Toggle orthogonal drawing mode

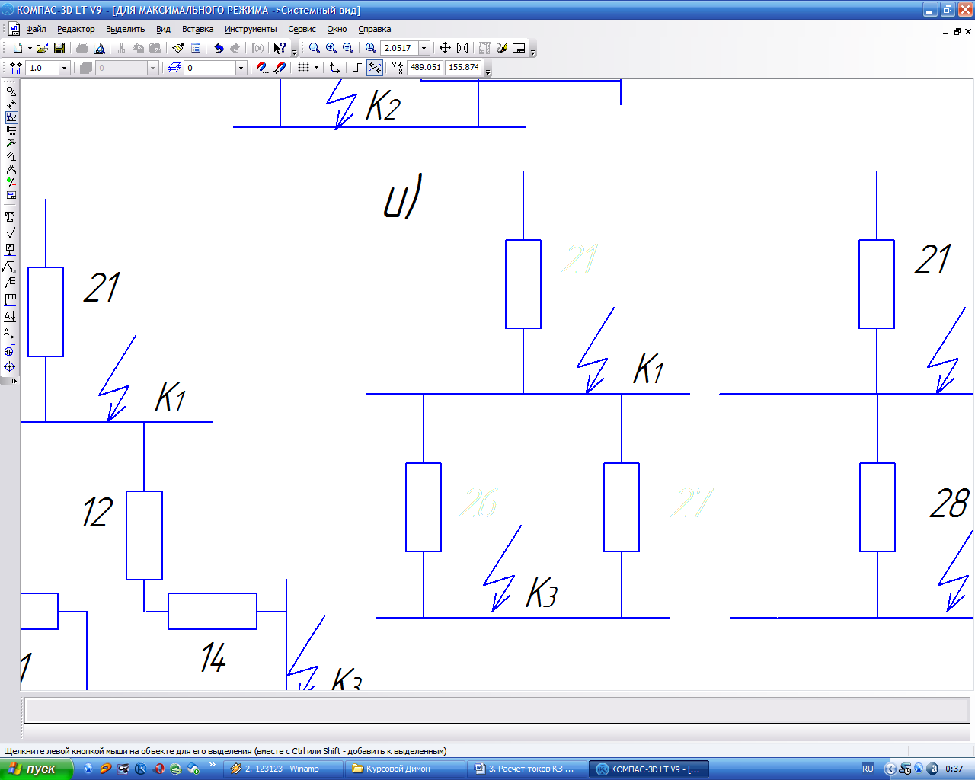click(357, 68)
